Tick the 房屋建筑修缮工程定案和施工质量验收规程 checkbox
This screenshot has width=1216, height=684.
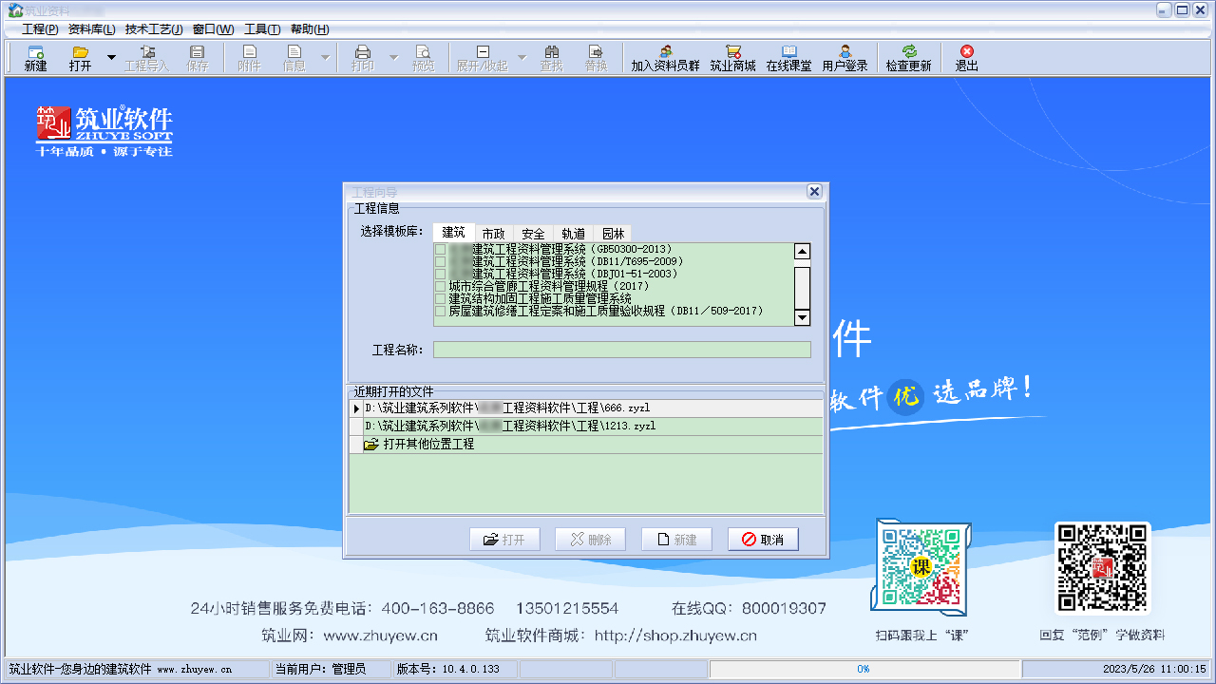pyautogui.click(x=439, y=311)
